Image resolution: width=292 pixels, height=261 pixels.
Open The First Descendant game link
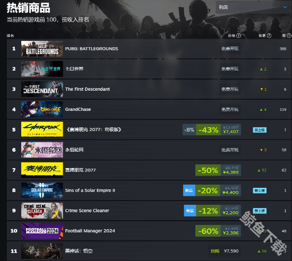pos(88,89)
